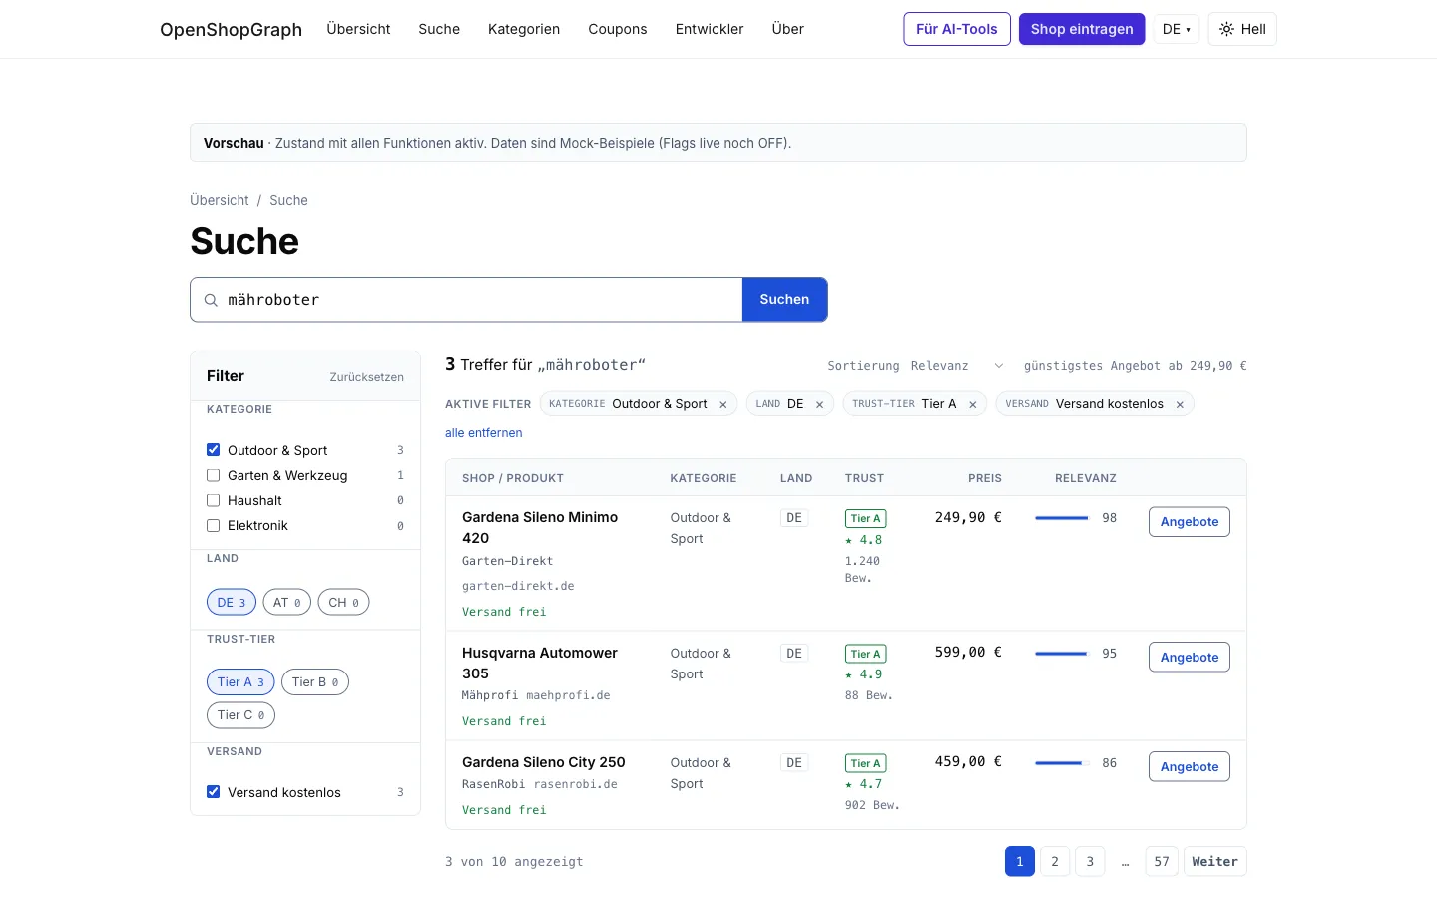Uncheck the Outdoor & Sport checkbox
The image size is (1437, 898).
(213, 450)
